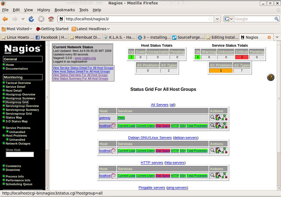This screenshot has width=281, height=197.
Task: Click the magnifier icon in the HTTP servers table
Action: click(x=212, y=176)
